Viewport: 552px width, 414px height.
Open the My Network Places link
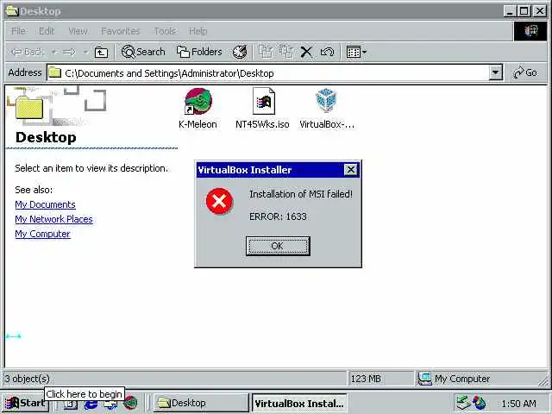coord(53,219)
